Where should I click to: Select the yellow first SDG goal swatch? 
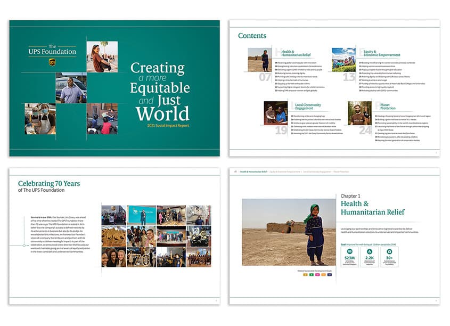pyautogui.click(x=305, y=275)
